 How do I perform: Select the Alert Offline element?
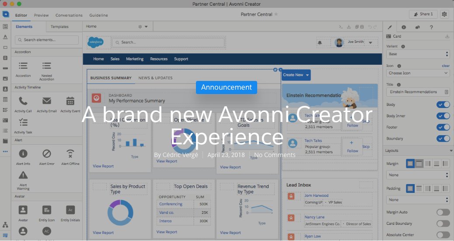70,157
